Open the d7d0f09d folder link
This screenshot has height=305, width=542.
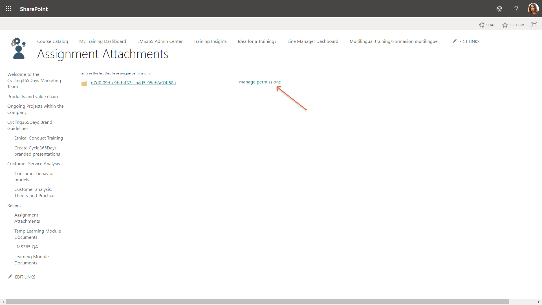coord(133,83)
